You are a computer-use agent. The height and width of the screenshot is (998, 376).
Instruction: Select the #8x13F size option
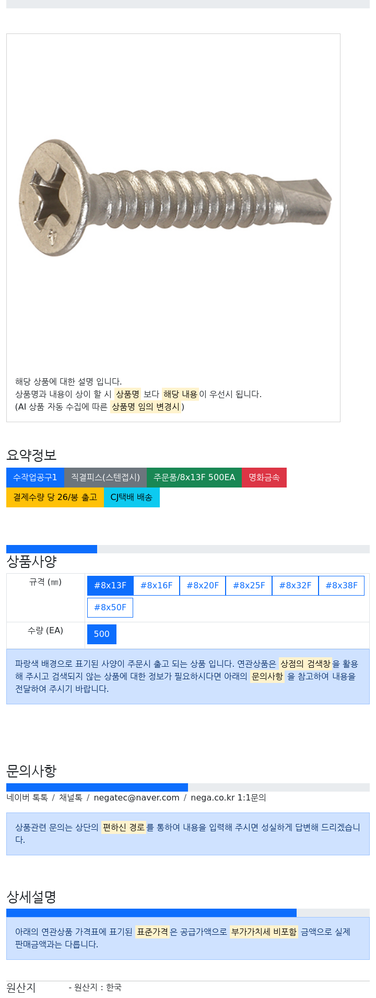tap(110, 586)
